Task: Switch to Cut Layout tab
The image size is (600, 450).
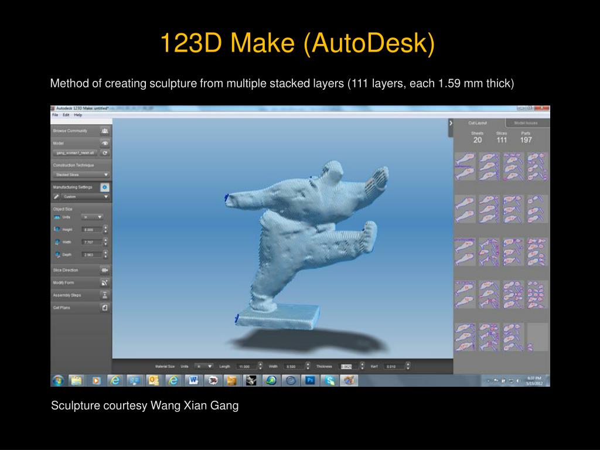Action: click(478, 123)
